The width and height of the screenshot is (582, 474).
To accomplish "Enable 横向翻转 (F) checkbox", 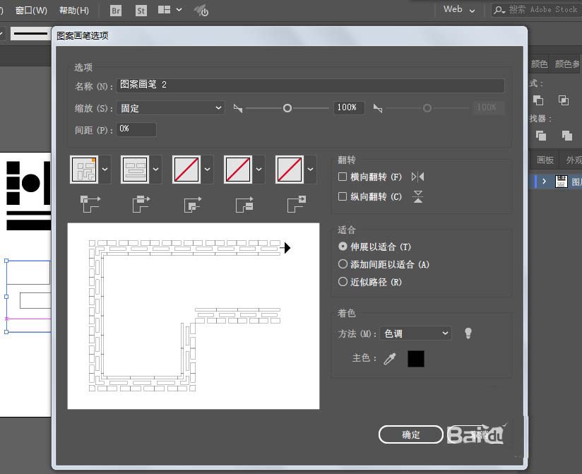I will point(343,177).
